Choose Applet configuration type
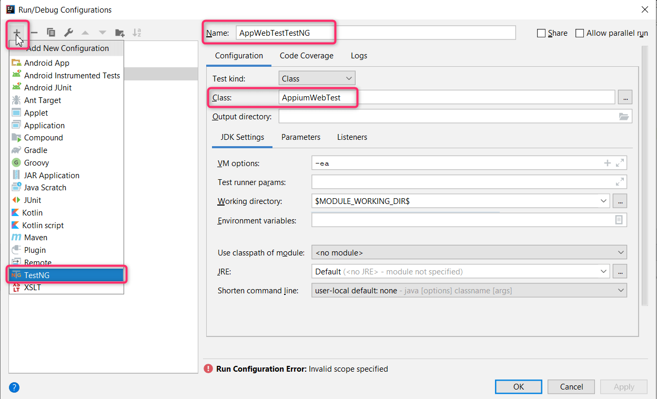This screenshot has height=399, width=657. 66,112
